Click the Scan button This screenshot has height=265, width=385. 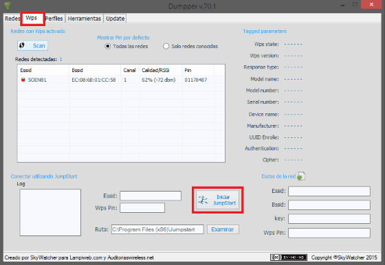(33, 45)
